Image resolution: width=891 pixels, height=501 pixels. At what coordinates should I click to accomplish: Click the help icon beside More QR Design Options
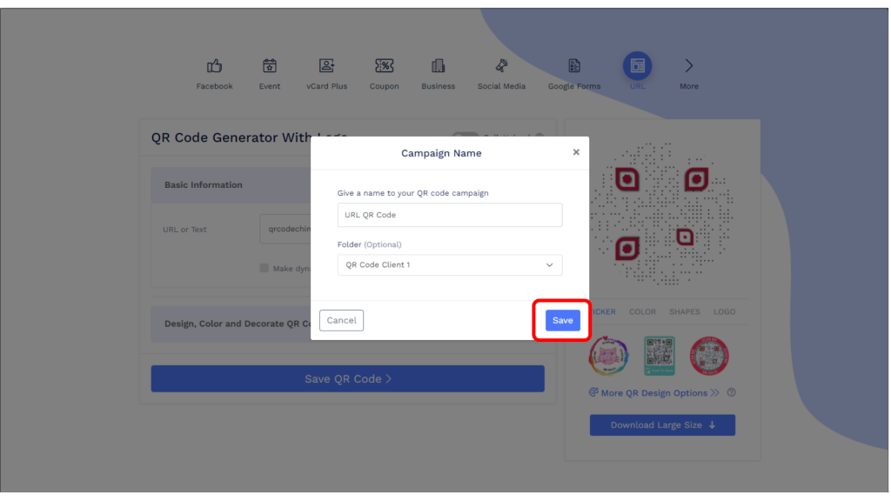[731, 392]
